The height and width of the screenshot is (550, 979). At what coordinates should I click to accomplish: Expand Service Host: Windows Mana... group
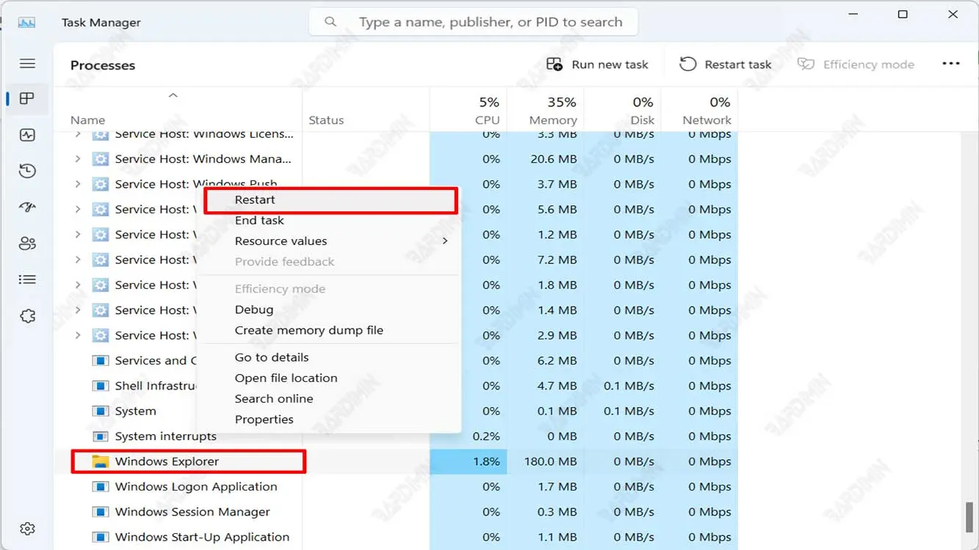78,159
